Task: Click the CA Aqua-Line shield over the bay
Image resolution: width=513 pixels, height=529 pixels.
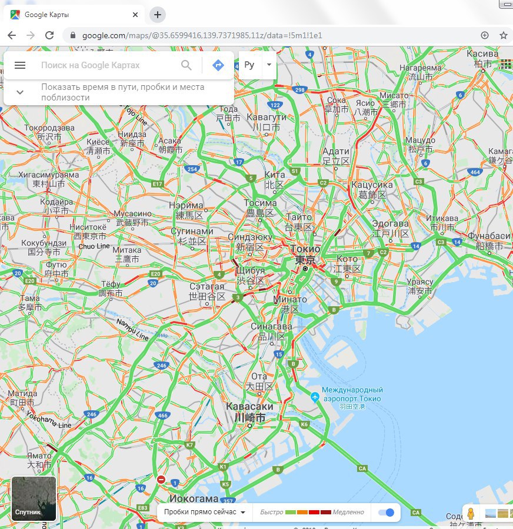Action: [362, 468]
